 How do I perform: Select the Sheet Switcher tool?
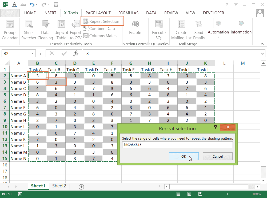[29, 29]
